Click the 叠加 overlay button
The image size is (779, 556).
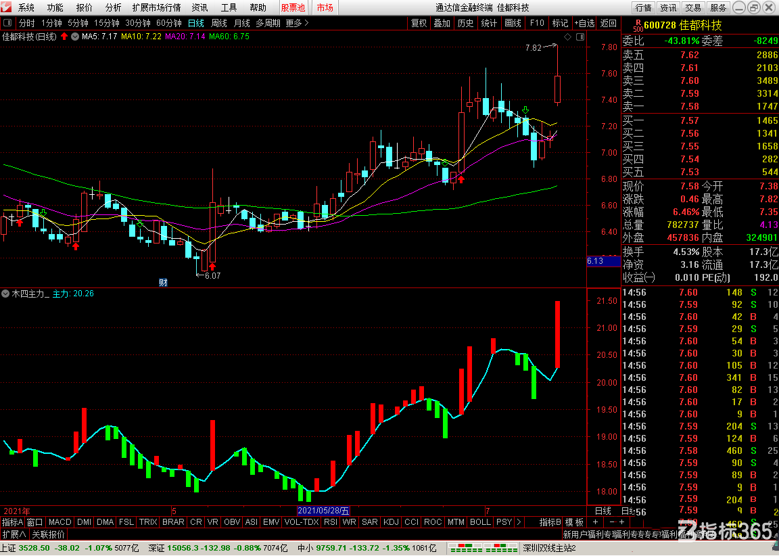tap(442, 24)
